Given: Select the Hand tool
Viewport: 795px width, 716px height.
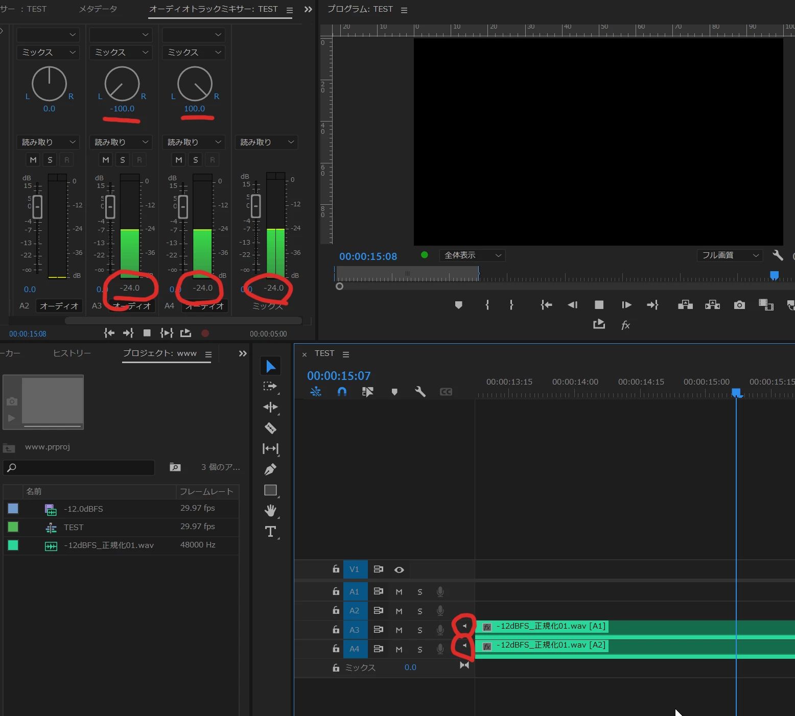Looking at the screenshot, I should tap(270, 511).
